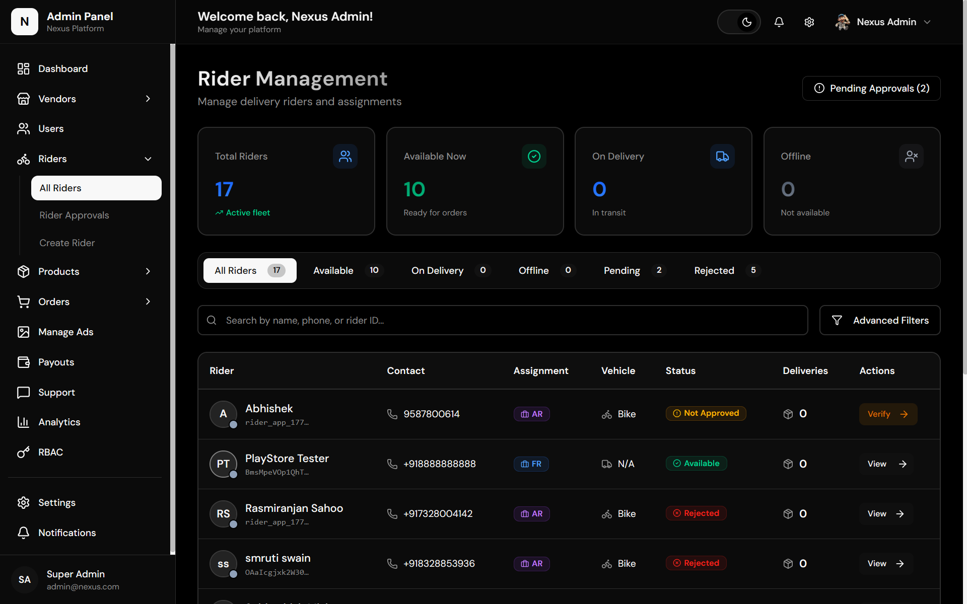Click the Payouts wallet icon in sidebar
The image size is (967, 604).
tap(23, 362)
